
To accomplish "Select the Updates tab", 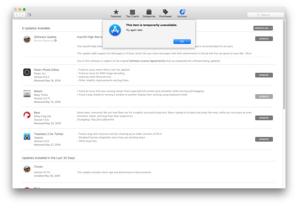I will click(182, 13).
